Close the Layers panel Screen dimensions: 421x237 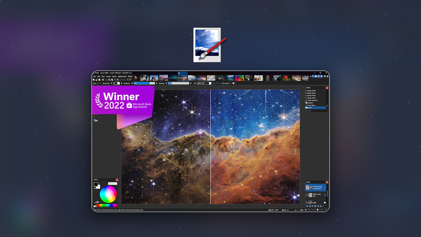pyautogui.click(x=327, y=182)
